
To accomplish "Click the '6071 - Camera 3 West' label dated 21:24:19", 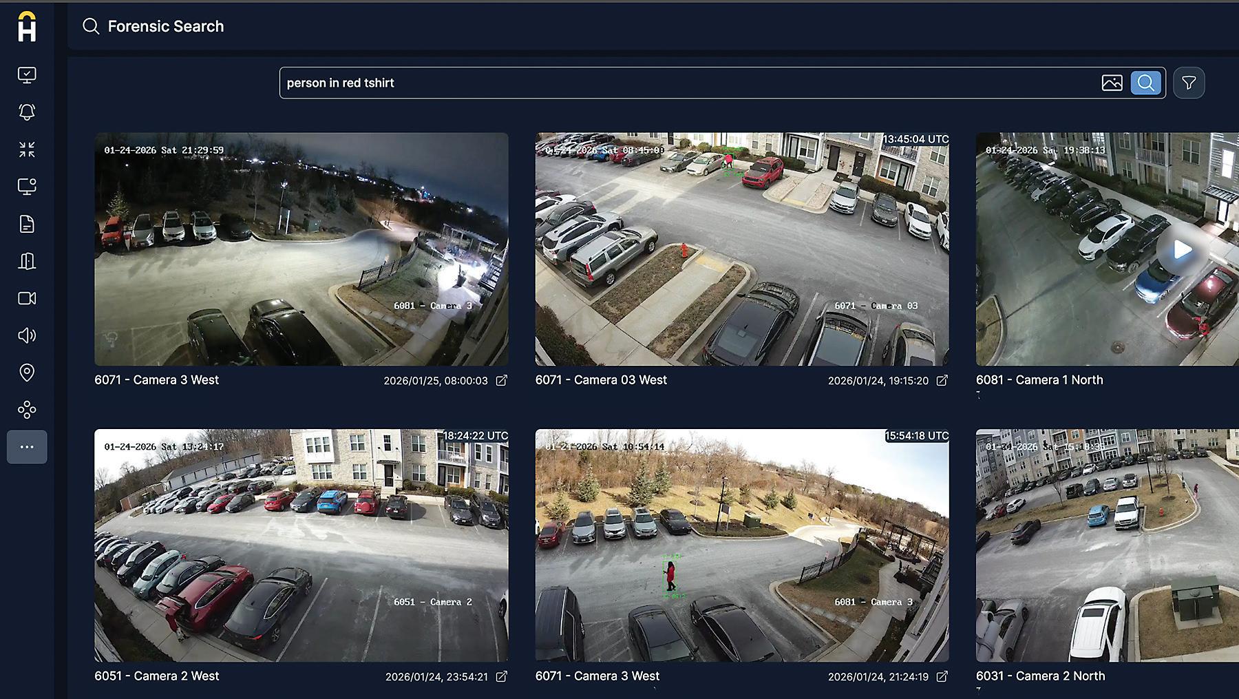I will pos(597,676).
